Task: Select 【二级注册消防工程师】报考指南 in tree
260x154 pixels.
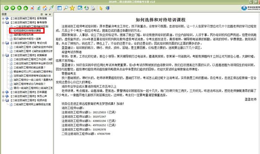Action: [28, 18]
